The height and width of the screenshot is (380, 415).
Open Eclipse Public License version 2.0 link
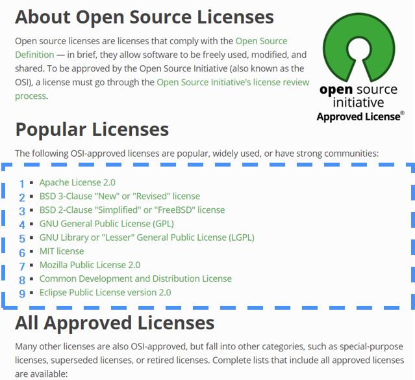click(x=105, y=293)
